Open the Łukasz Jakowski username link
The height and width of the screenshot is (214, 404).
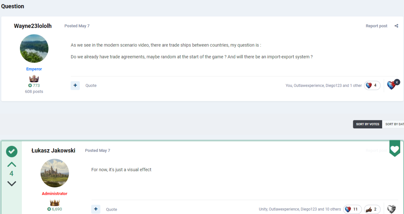coord(53,151)
